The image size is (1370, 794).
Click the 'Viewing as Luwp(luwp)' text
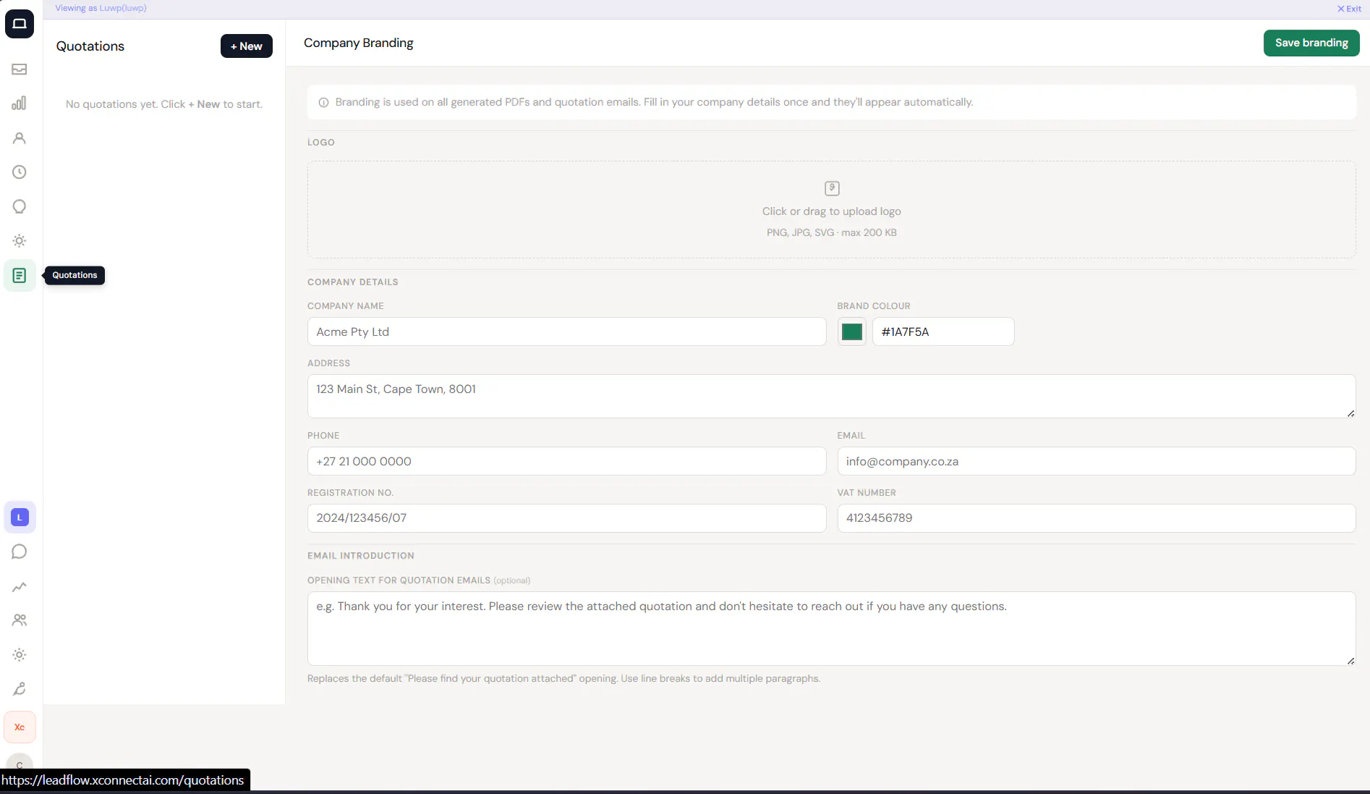coord(101,8)
